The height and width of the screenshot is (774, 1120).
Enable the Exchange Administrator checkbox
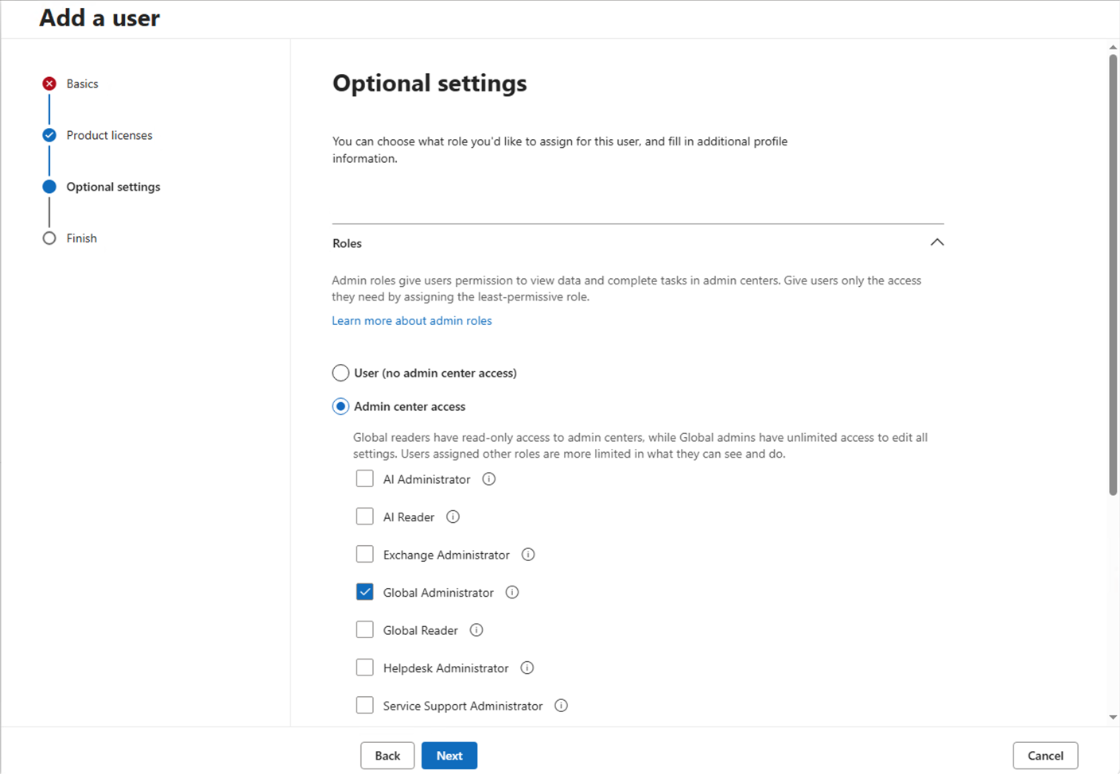point(364,554)
